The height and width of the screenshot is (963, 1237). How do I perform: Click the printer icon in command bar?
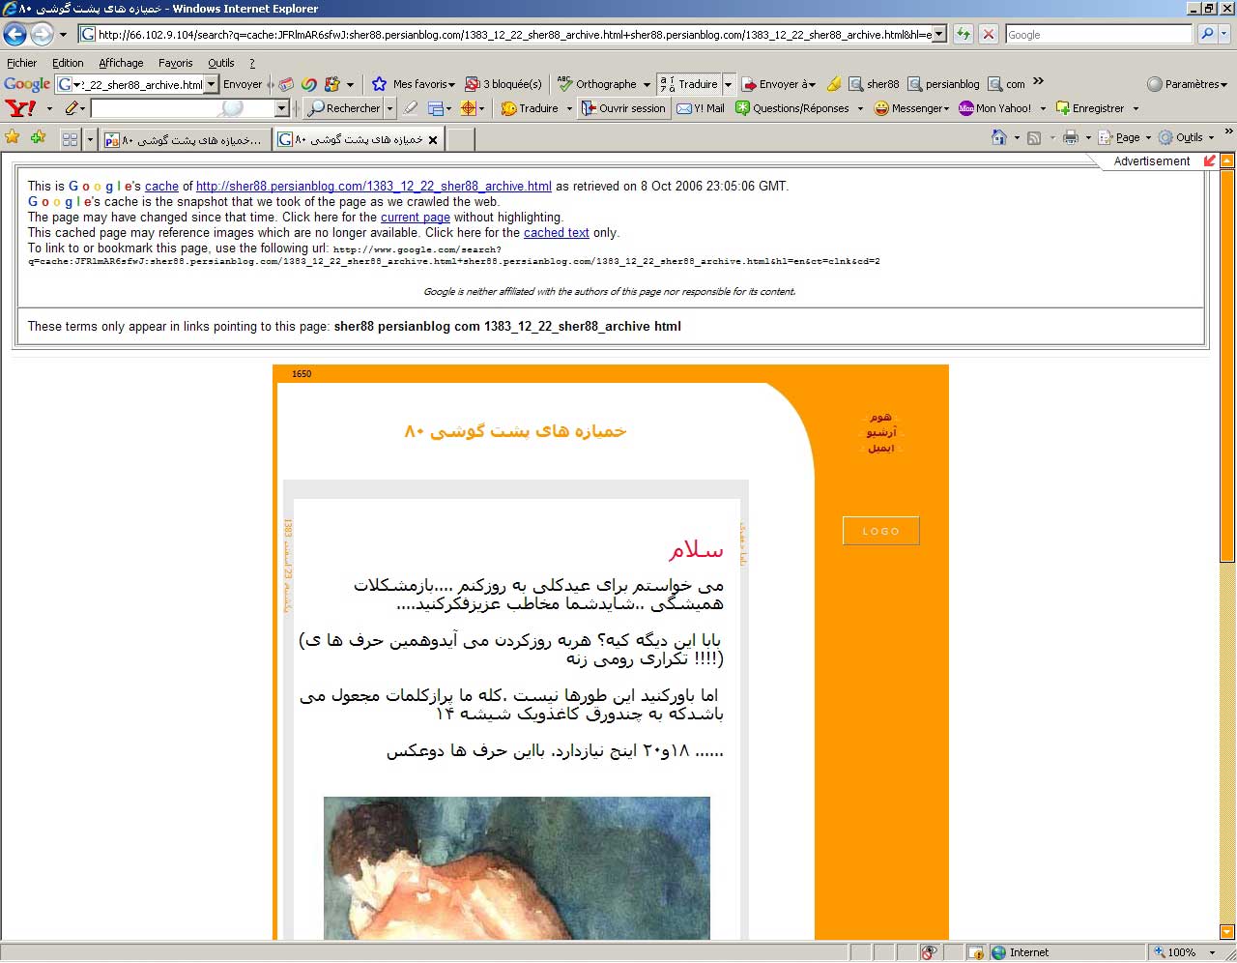point(1070,138)
